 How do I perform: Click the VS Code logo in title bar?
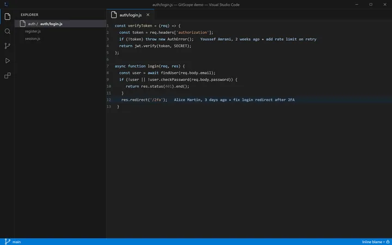[x=6, y=4]
